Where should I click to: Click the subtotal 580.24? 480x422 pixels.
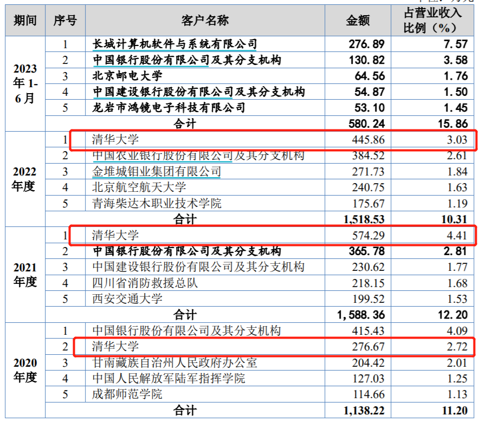[x=366, y=124]
